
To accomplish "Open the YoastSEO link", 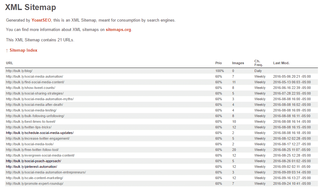I will click(41, 20).
